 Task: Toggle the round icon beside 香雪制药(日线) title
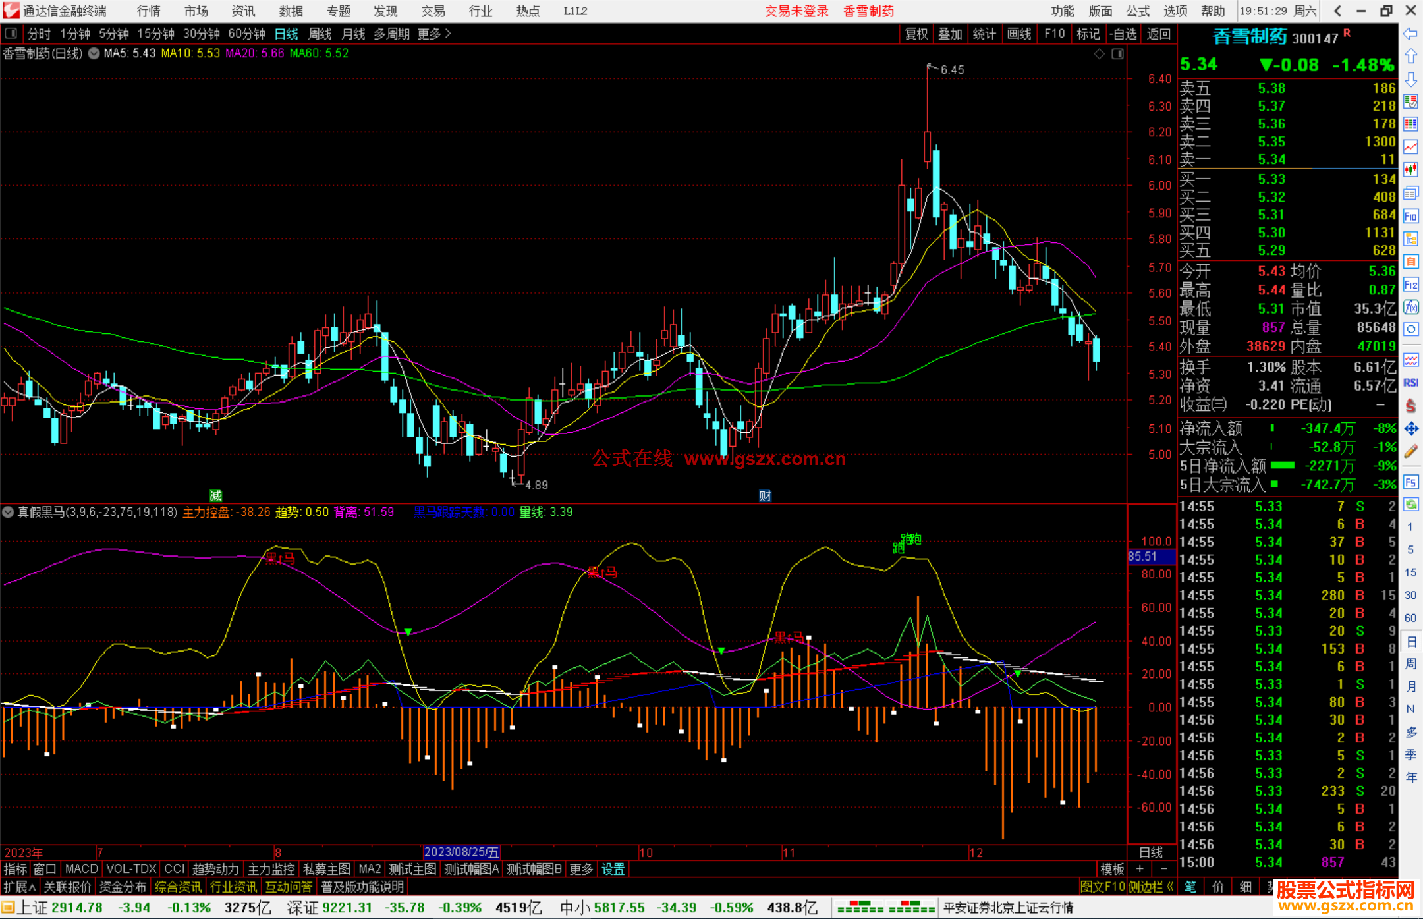coord(94,53)
